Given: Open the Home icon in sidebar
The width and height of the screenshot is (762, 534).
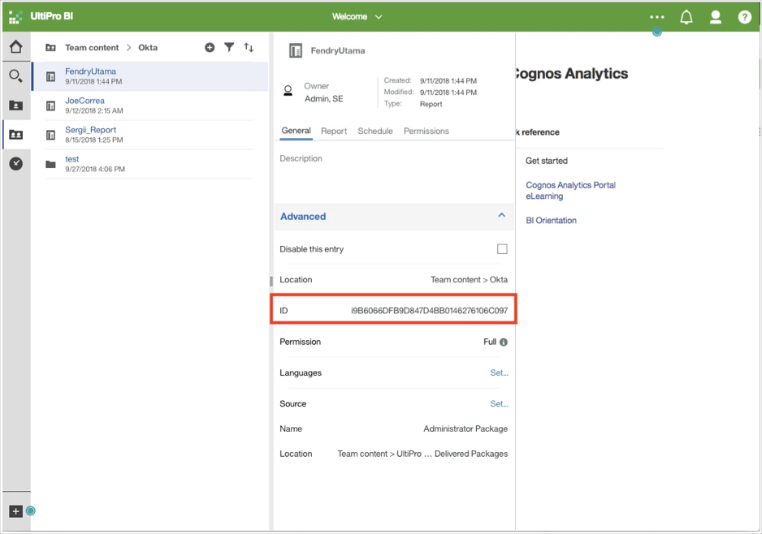Looking at the screenshot, I should tap(15, 47).
